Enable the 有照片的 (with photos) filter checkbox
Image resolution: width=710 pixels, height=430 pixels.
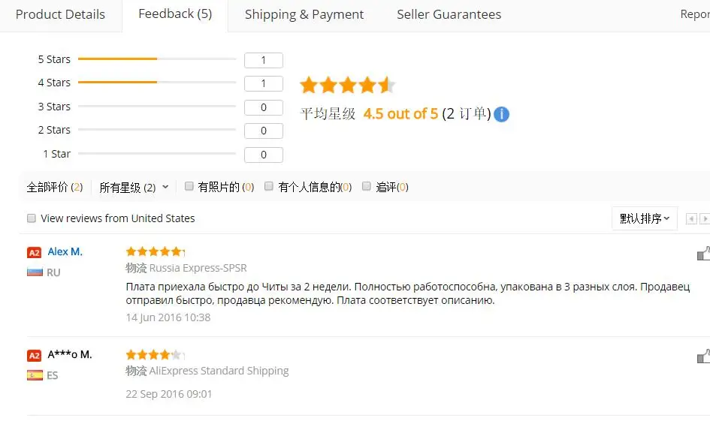[x=189, y=186]
